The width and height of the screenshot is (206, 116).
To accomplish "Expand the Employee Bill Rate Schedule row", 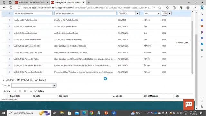I will click(10, 20).
